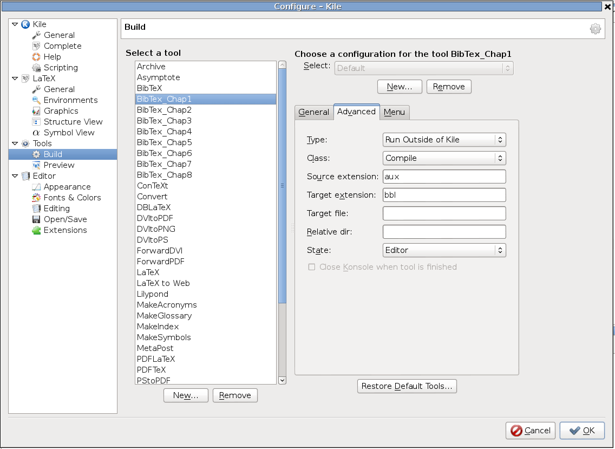This screenshot has width=615, height=449.
Task: Select Lilypond in the tool list
Action: pyautogui.click(x=206, y=294)
